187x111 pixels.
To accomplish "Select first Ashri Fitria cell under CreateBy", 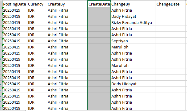I will click(67, 10).
